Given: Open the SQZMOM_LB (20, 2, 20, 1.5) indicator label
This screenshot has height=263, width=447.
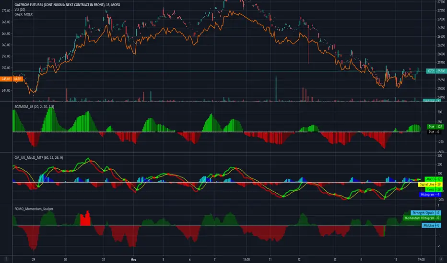Looking at the screenshot, I should (x=35, y=107).
